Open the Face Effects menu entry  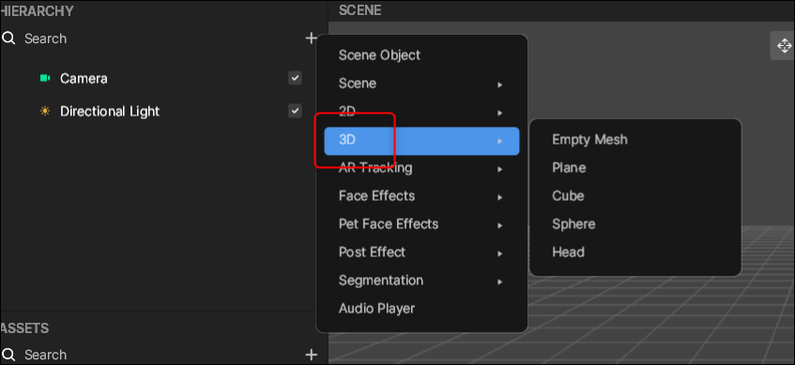pos(421,196)
